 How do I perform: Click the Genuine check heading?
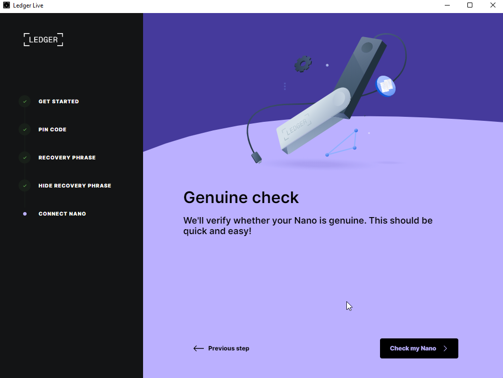coord(241,198)
